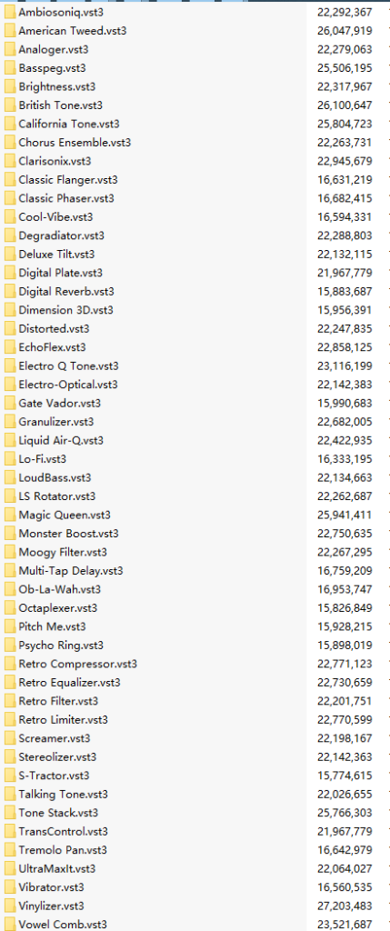The image size is (390, 931).
Task: Click the Retro Compressor.vst3 name
Action: (x=78, y=664)
